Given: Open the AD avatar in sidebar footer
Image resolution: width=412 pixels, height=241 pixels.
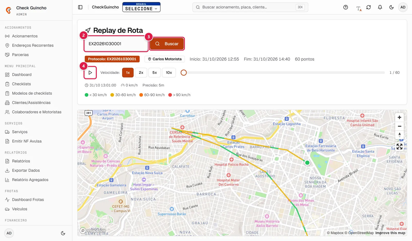Looking at the screenshot, I should [x=9, y=233].
